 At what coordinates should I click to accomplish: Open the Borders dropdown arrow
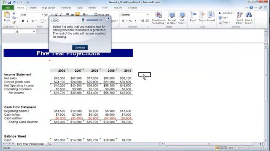(46, 21)
